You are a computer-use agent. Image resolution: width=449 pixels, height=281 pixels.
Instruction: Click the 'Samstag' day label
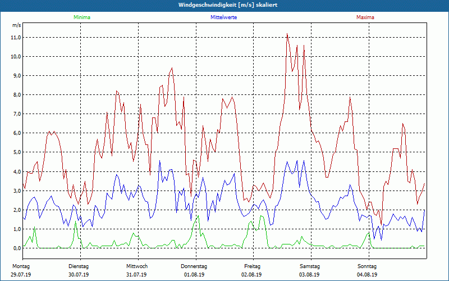310,266
